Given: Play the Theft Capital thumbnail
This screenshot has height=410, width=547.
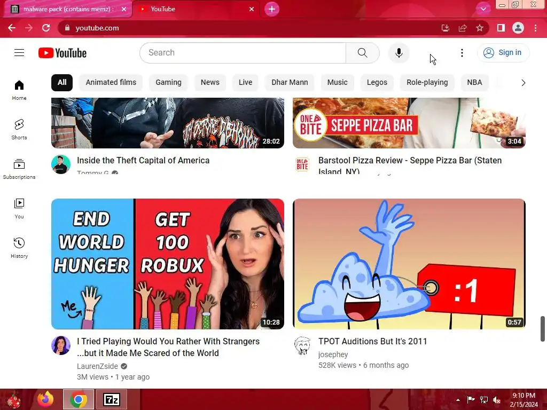Looking at the screenshot, I should point(167,123).
